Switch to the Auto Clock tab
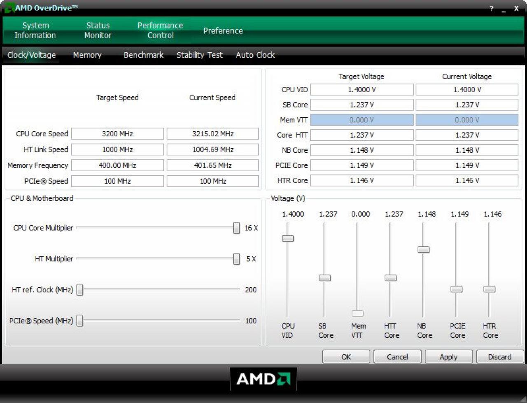527x403 pixels. [255, 55]
